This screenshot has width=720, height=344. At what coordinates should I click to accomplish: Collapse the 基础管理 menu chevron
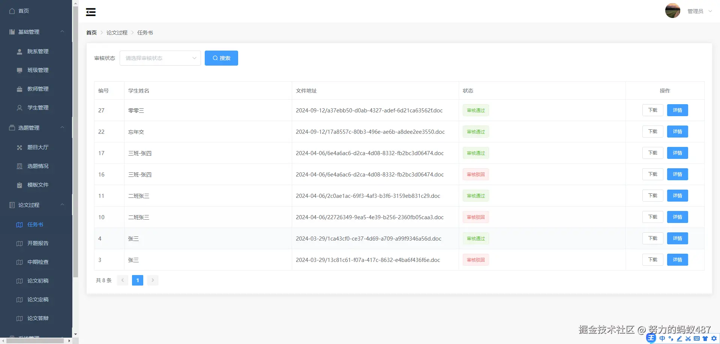62,31
